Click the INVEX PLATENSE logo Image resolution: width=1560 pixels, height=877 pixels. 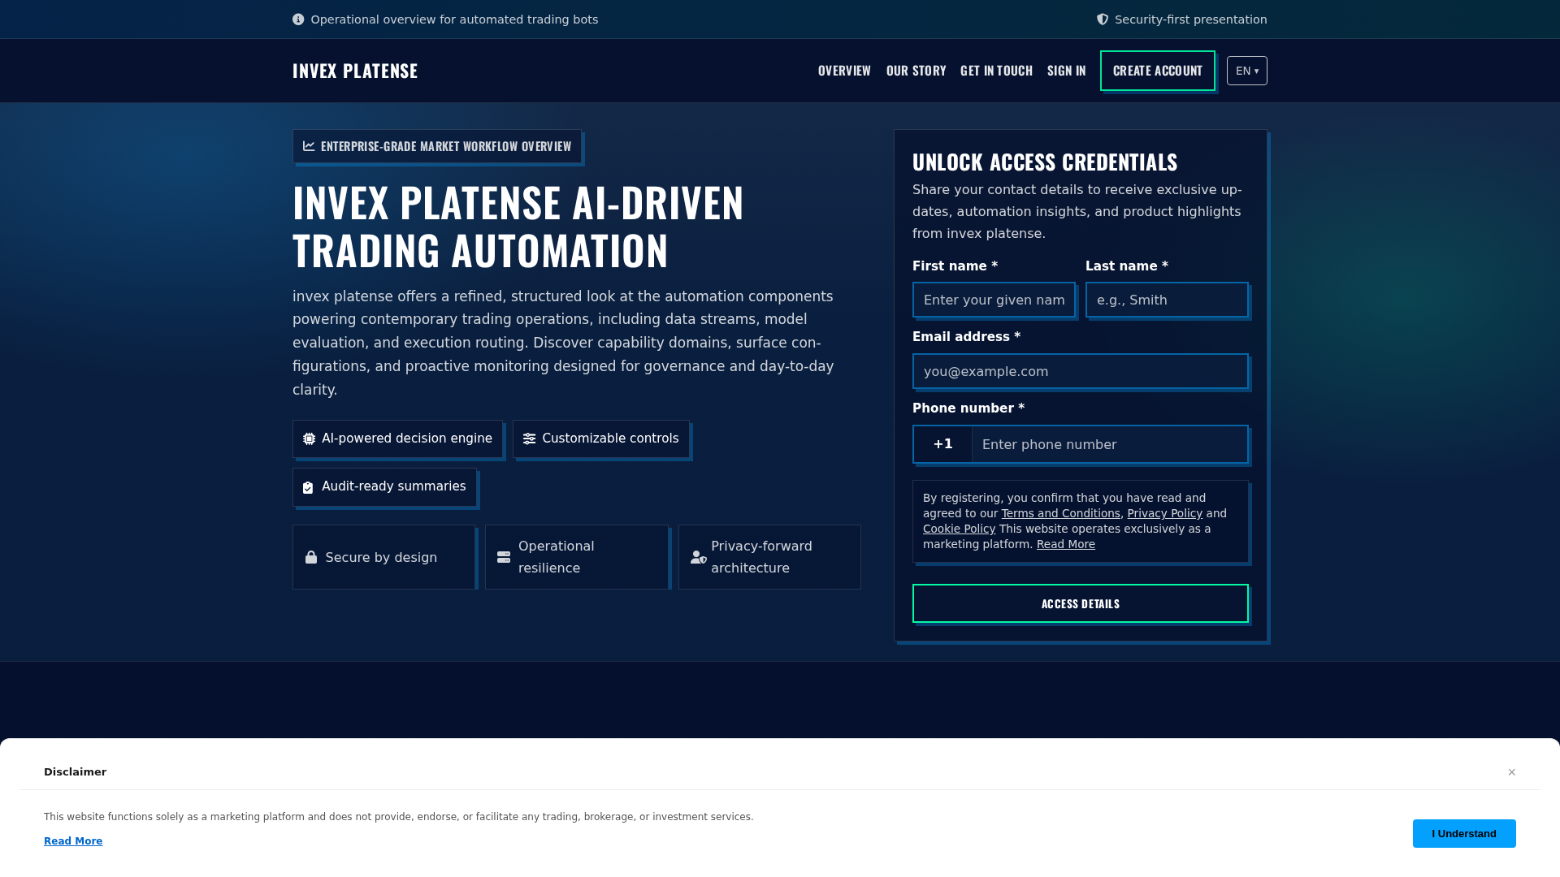[355, 71]
